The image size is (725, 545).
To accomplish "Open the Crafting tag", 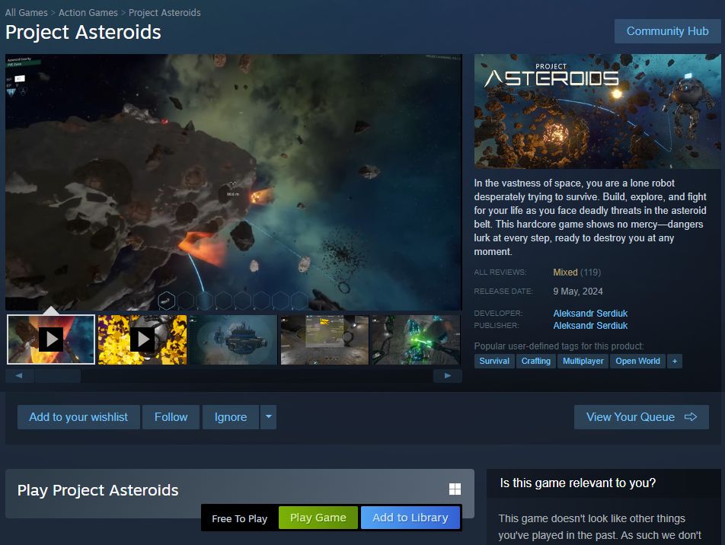I will click(536, 361).
